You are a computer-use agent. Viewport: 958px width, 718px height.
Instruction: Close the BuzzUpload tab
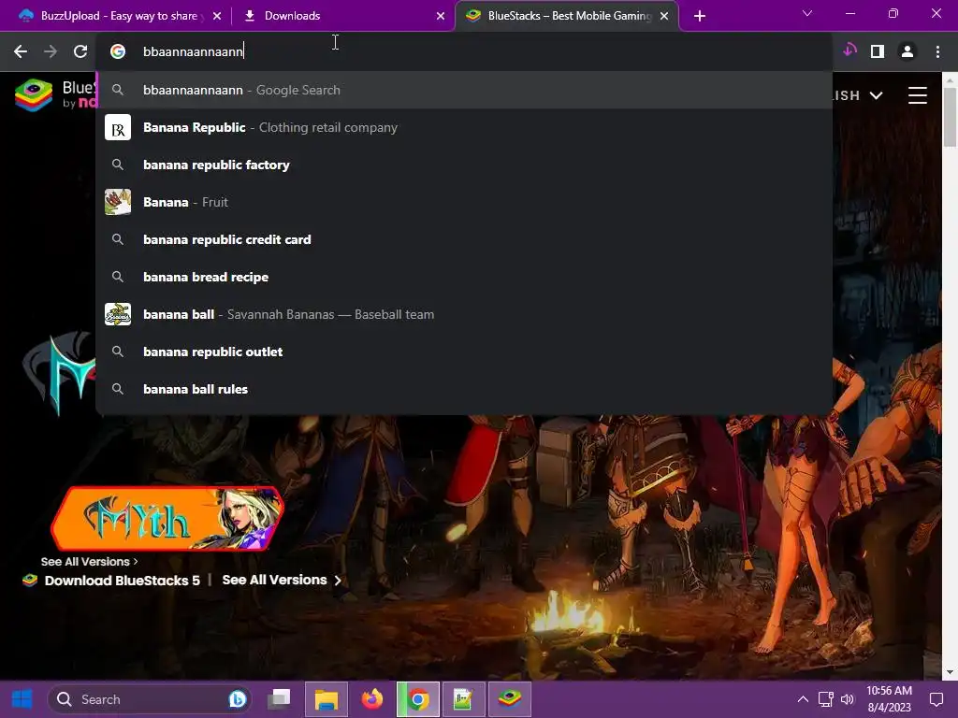(217, 16)
